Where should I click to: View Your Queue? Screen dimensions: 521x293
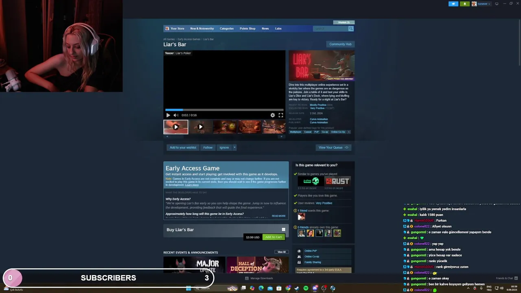pyautogui.click(x=333, y=147)
